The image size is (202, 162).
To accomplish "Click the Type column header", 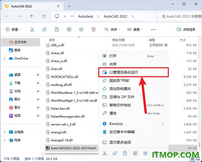I will pos(152,40).
